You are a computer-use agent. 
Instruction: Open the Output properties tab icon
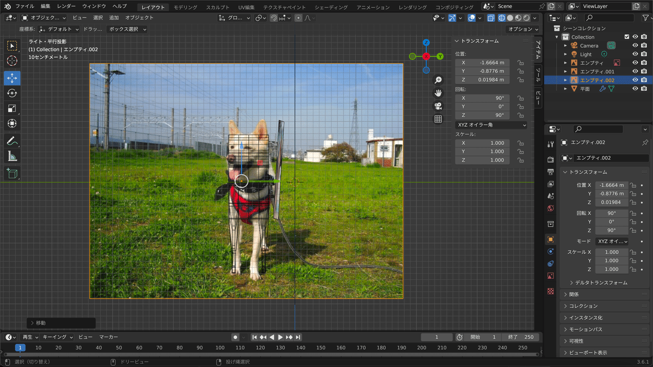(550, 172)
